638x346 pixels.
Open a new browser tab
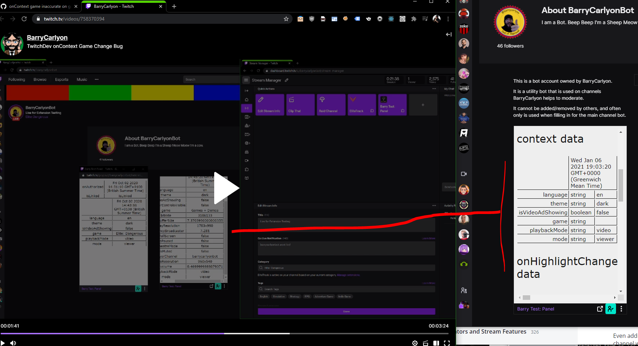coord(174,6)
